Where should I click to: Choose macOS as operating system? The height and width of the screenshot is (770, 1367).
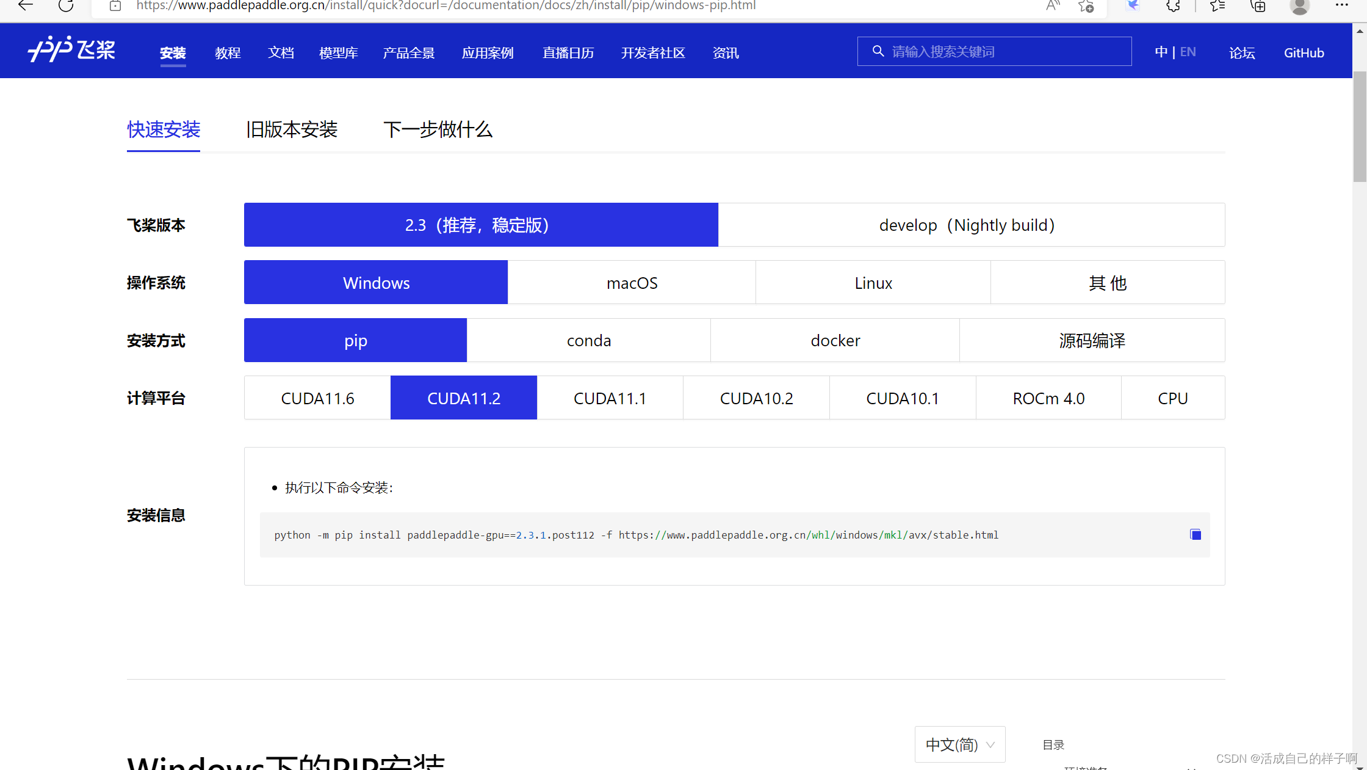[x=632, y=283]
